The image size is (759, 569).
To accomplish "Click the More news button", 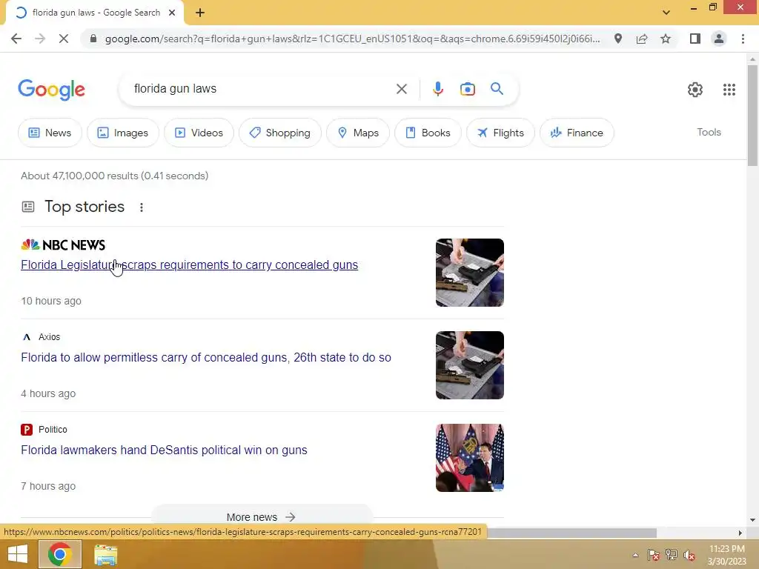I will (262, 516).
